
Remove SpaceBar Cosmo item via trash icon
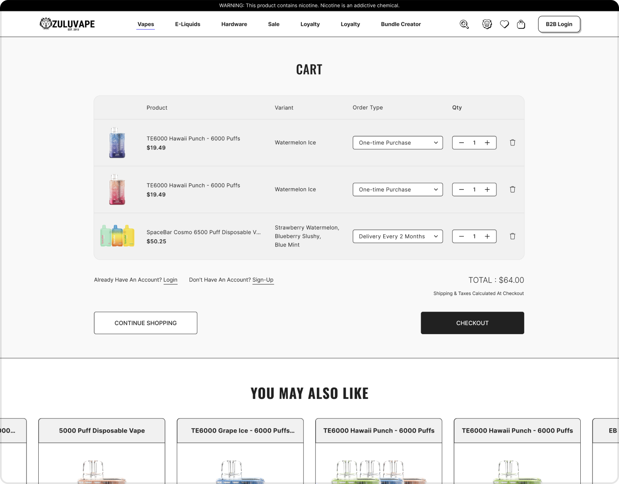[x=513, y=236]
